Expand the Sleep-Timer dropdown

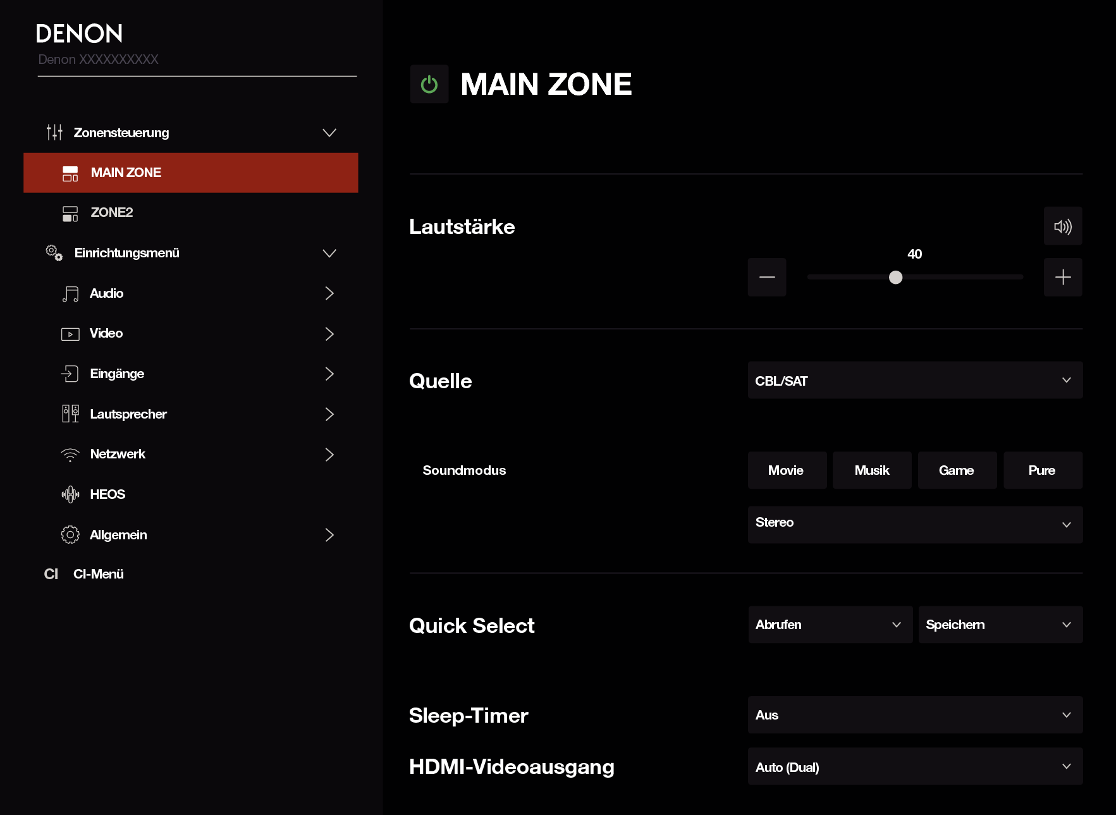(x=914, y=715)
